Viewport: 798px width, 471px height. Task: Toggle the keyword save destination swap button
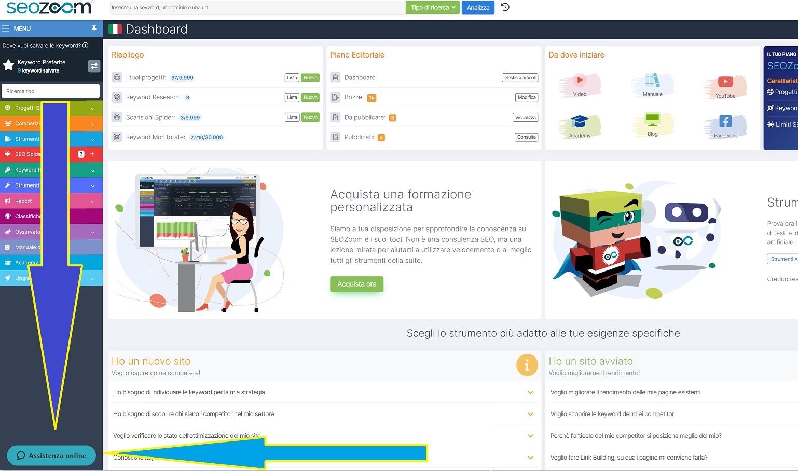(x=94, y=66)
